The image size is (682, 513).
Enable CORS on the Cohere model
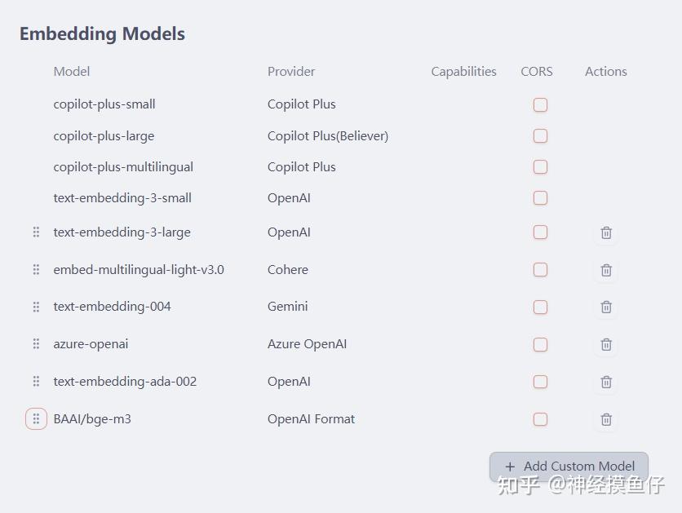(x=540, y=270)
